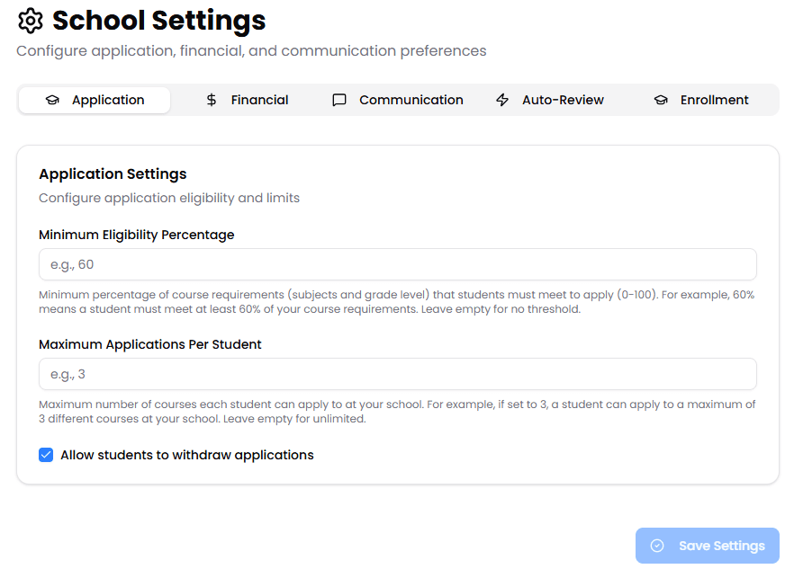Click the graduation cap icon on Application tab
This screenshot has height=569, width=794.
(52, 100)
